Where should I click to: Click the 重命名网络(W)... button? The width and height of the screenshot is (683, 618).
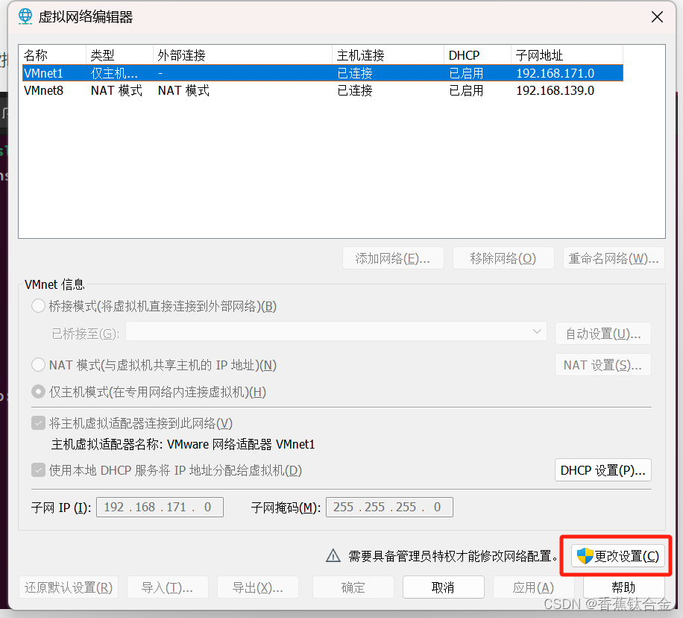[614, 258]
